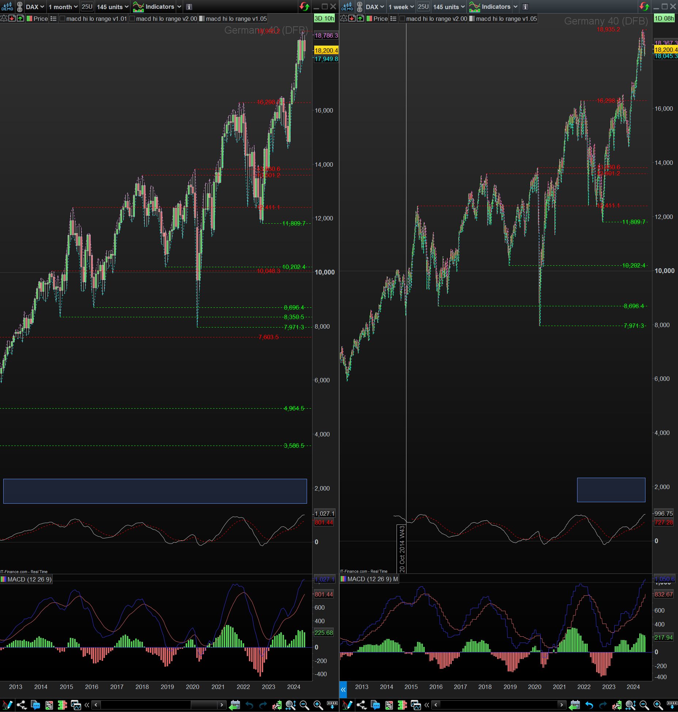Click DEMO candlestick icon in left chart
678x712 pixels.
7,7
